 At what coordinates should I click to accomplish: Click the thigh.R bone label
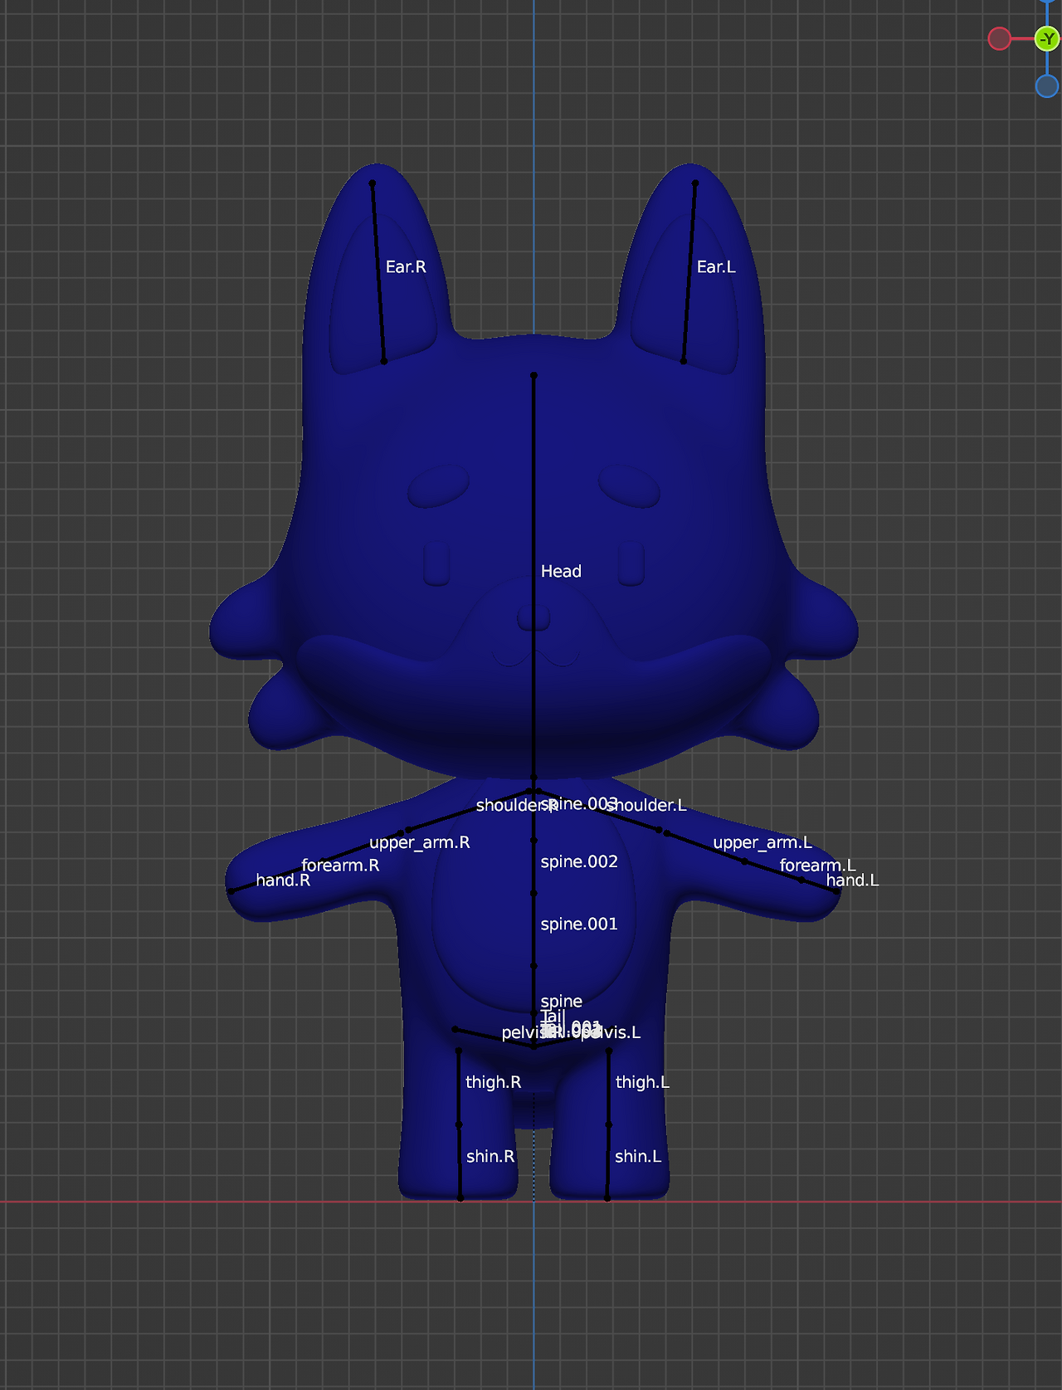(493, 1082)
